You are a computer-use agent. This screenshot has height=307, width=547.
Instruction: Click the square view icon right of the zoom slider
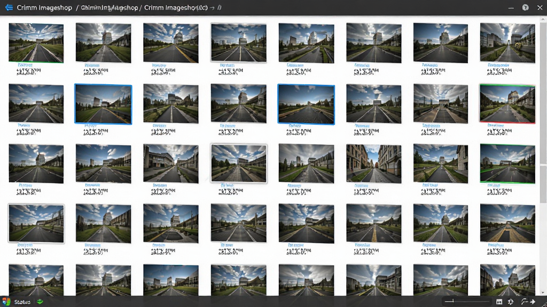[499, 302]
